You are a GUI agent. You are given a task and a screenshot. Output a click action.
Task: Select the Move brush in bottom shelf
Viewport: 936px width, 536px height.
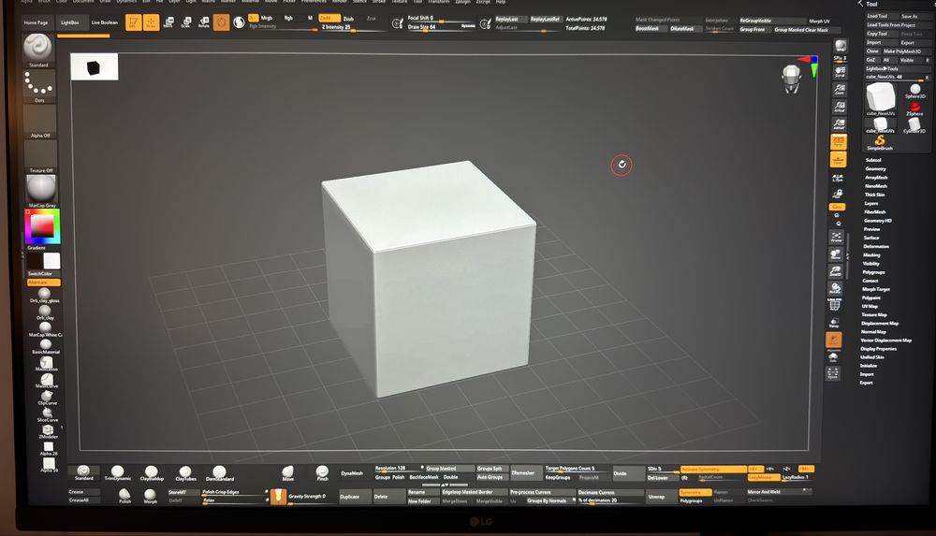[287, 472]
